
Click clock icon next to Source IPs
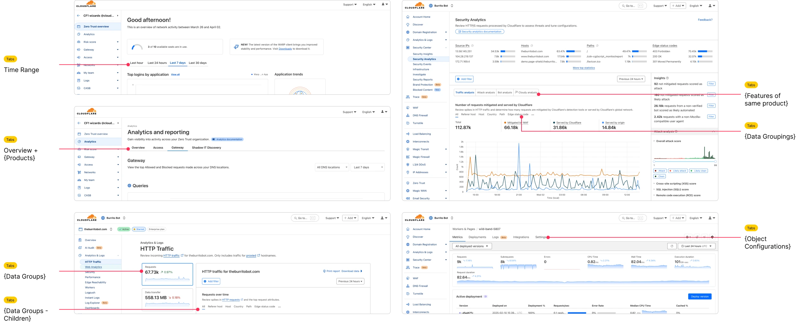(472, 46)
